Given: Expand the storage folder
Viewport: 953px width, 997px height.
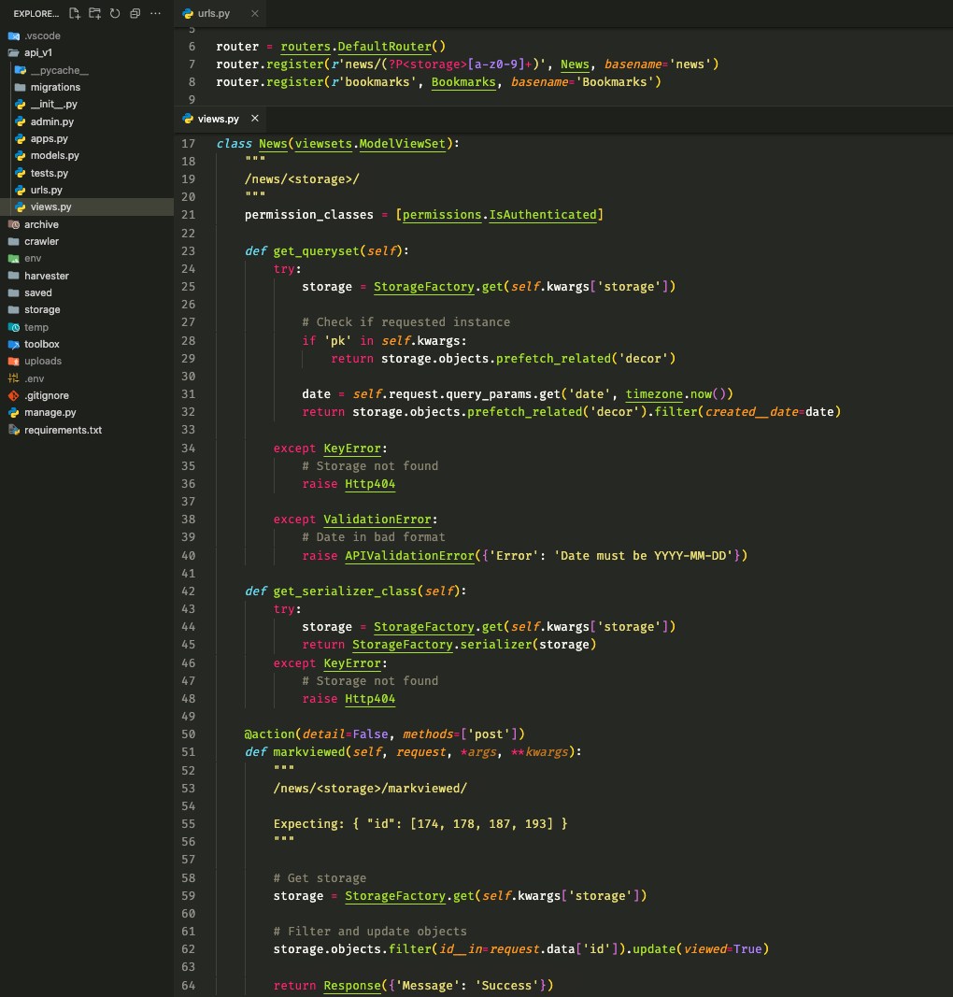Looking at the screenshot, I should (x=87, y=309).
